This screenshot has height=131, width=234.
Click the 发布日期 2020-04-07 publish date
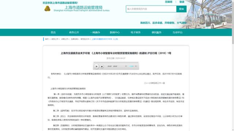click(116, 58)
